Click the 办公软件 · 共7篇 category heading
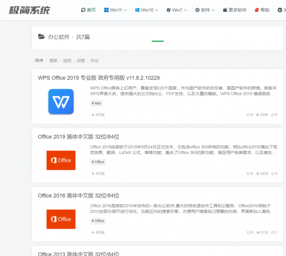This screenshot has height=256, width=286. click(69, 37)
